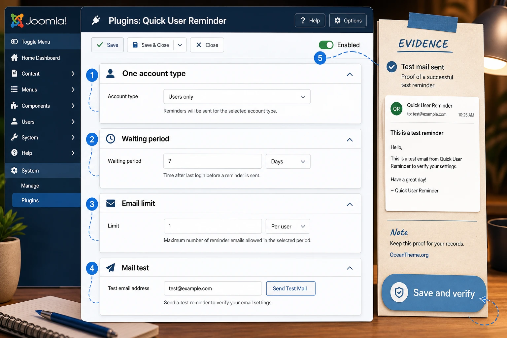Toggle the Enabled switch

pyautogui.click(x=326, y=45)
